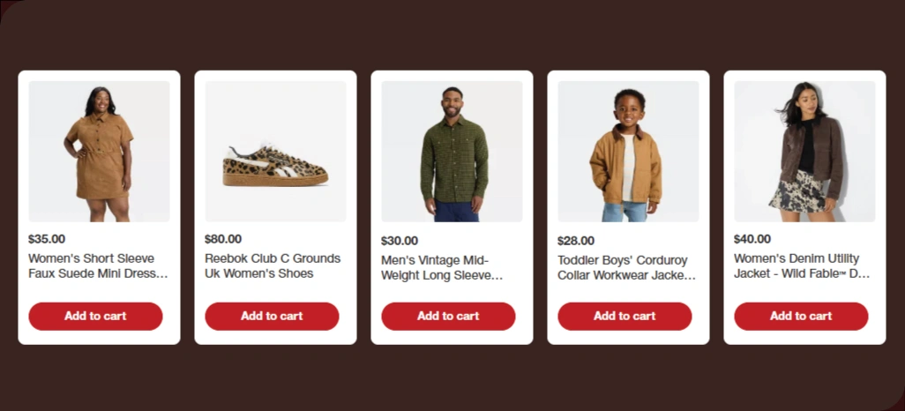Screen dimensions: 905x411
Task: Open the brown mini dress product image
Action: (99, 152)
